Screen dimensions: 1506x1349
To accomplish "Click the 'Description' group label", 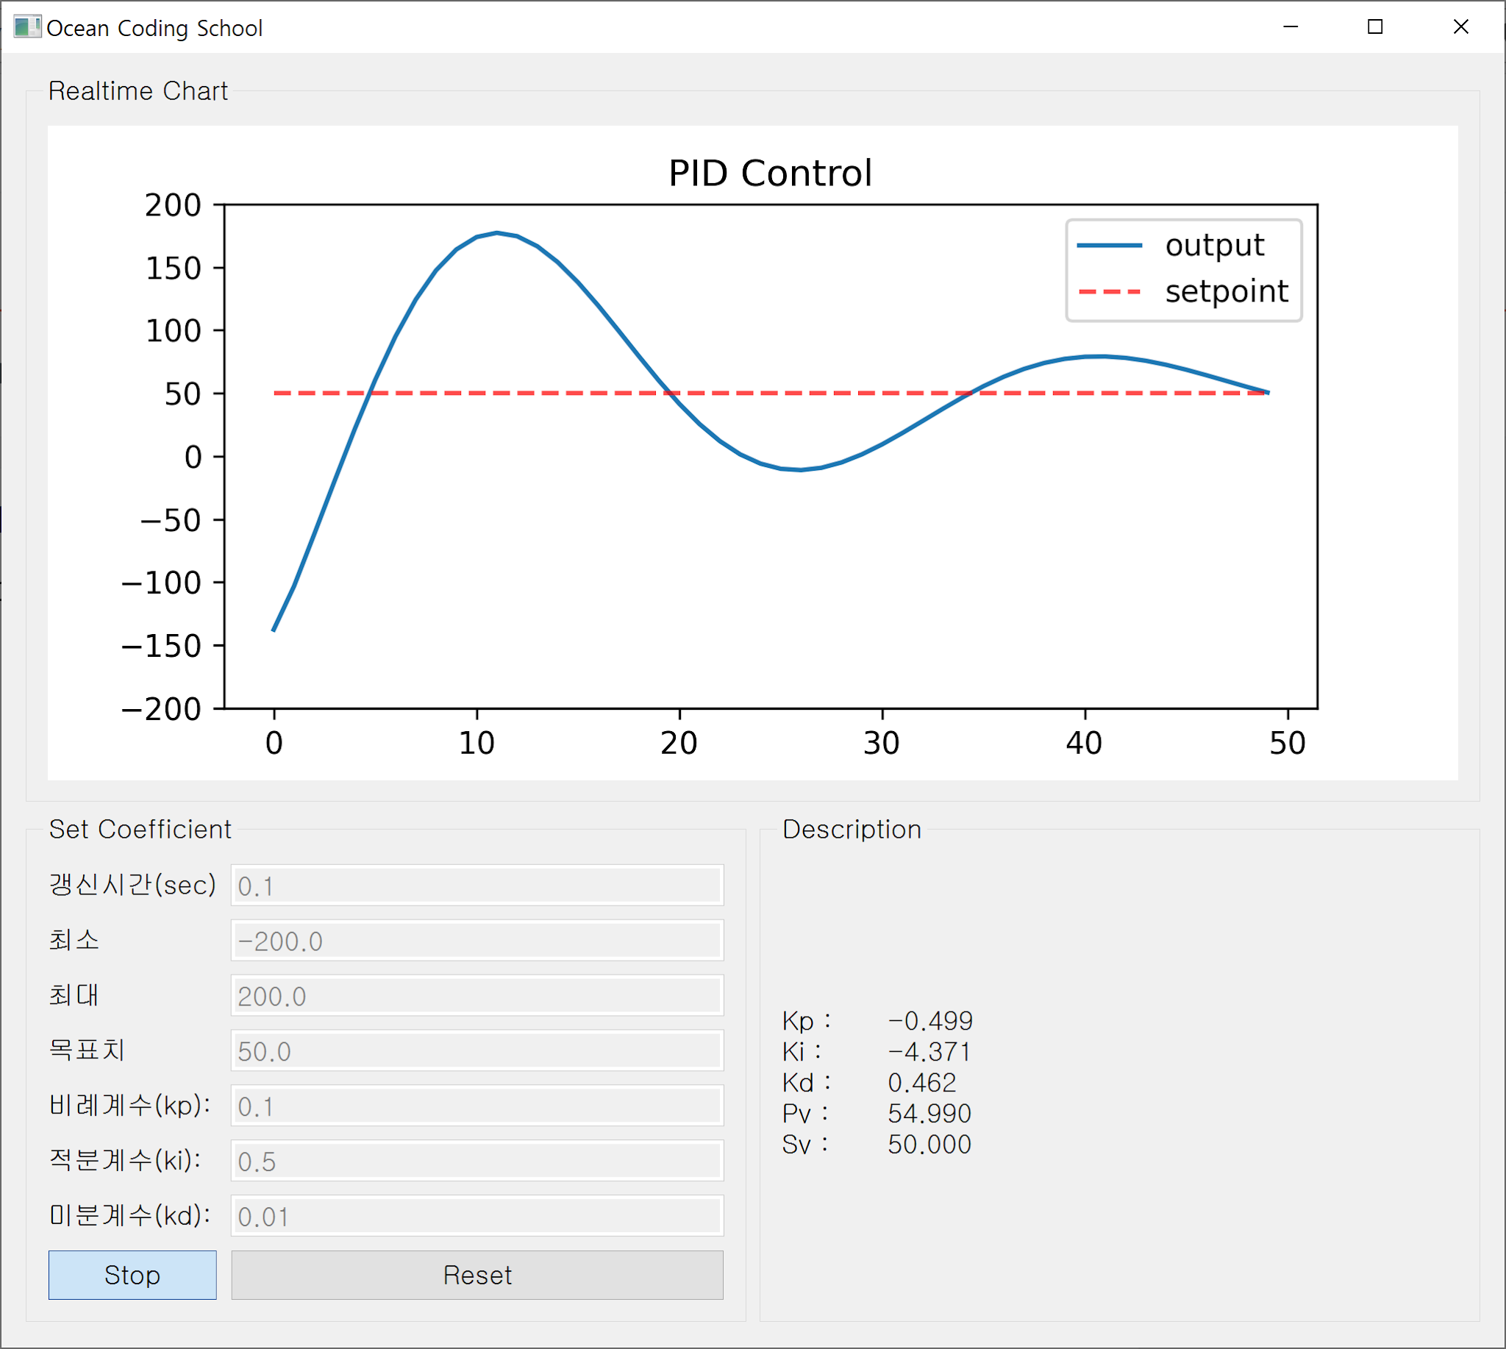I will click(852, 830).
